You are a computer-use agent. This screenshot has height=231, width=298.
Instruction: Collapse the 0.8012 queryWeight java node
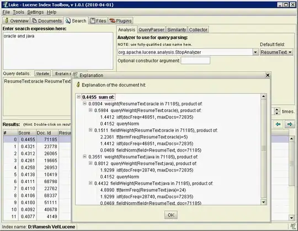[x=91, y=163]
